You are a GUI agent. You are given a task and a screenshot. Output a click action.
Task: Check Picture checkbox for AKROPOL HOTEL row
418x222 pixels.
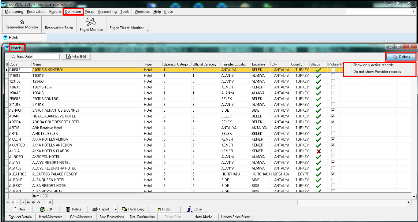click(x=333, y=157)
